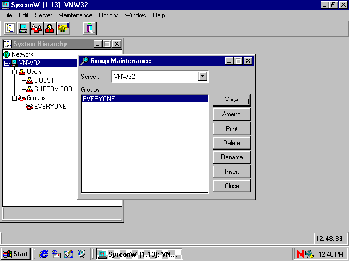This screenshot has width=349, height=261.
Task: Click the Users folder icon in tree
Action: click(x=22, y=72)
